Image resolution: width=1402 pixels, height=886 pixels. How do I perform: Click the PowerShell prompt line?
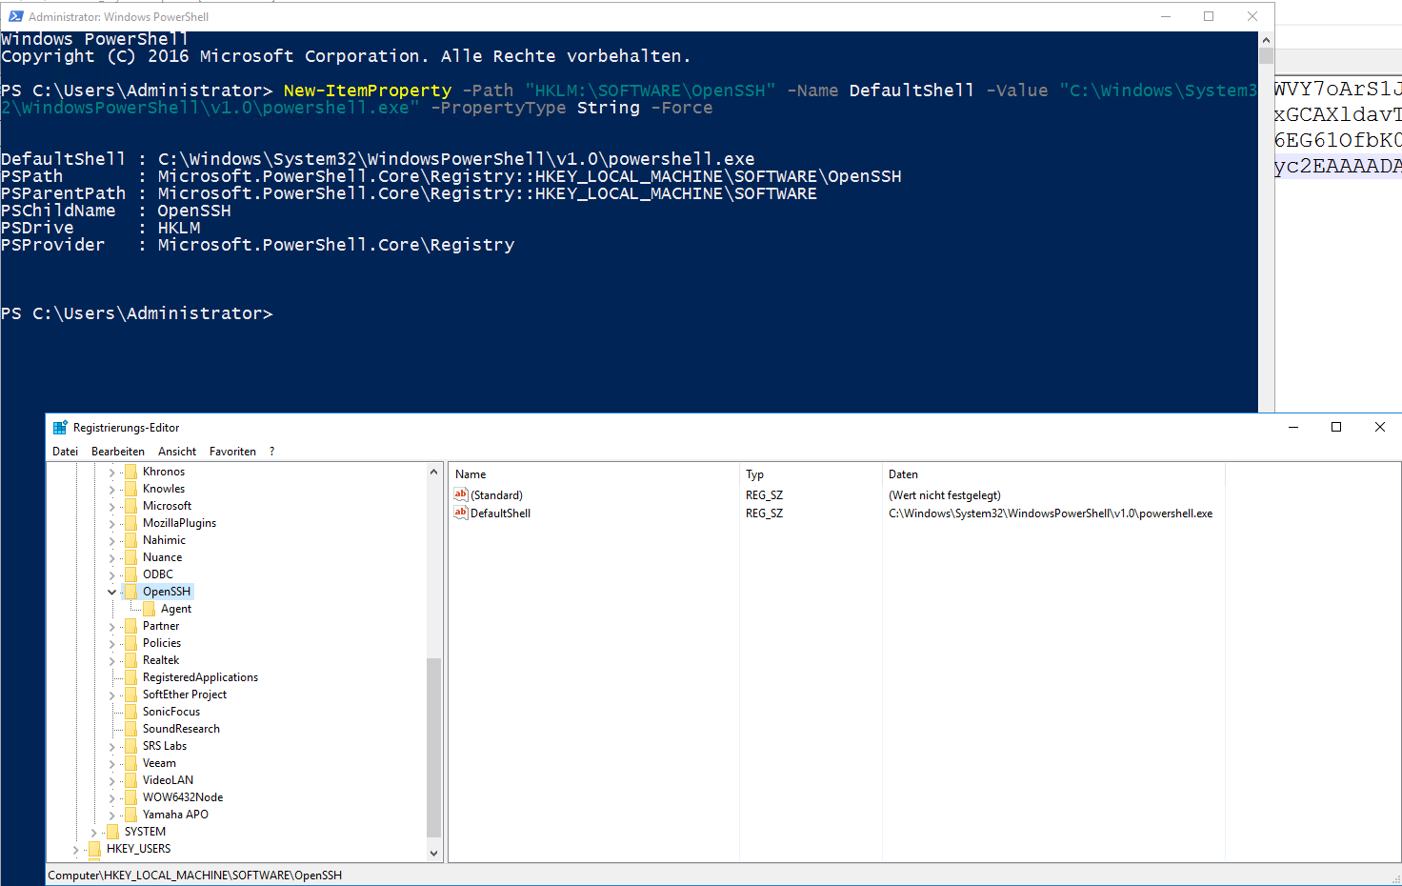[x=137, y=313]
